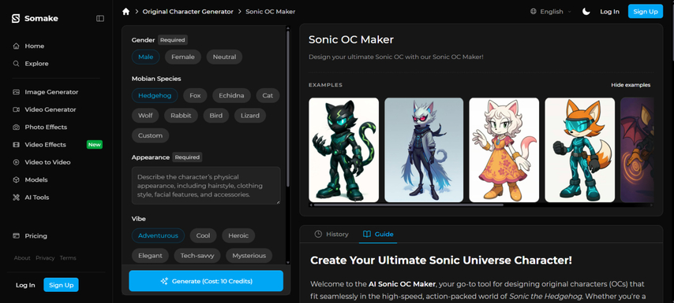Click the examples horizontal scrollbar

pyautogui.click(x=408, y=205)
